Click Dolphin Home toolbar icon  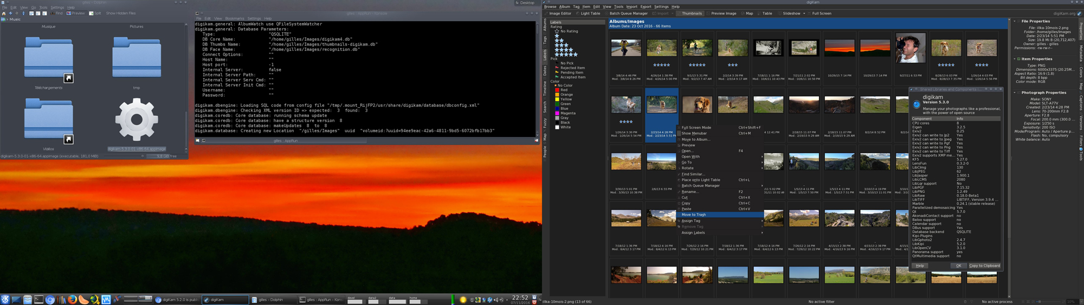(x=4, y=14)
